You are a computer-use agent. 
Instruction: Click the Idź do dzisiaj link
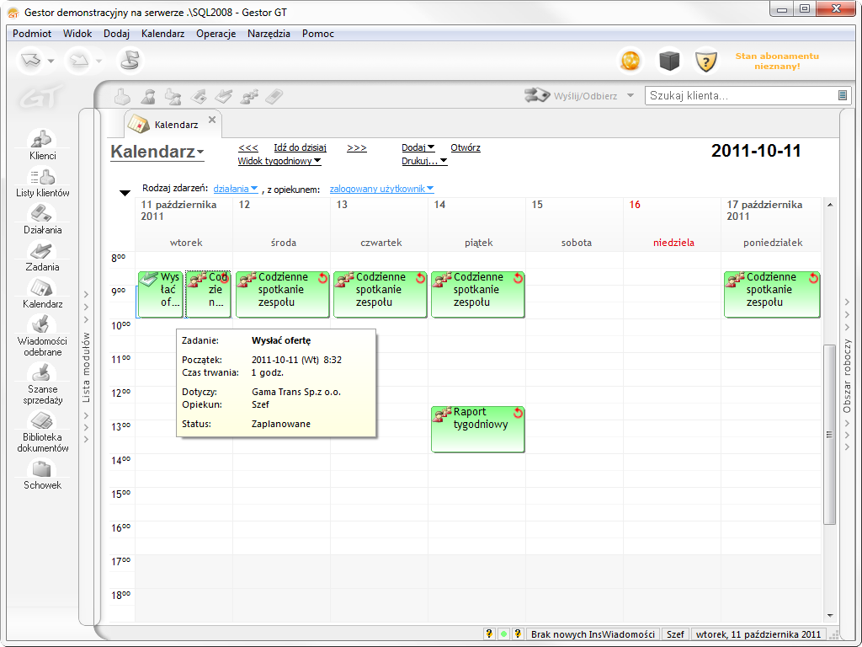coord(300,147)
